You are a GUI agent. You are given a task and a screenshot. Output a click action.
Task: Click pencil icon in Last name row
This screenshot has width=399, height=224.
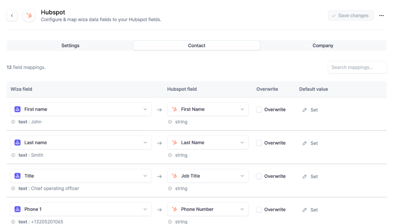coord(305,143)
